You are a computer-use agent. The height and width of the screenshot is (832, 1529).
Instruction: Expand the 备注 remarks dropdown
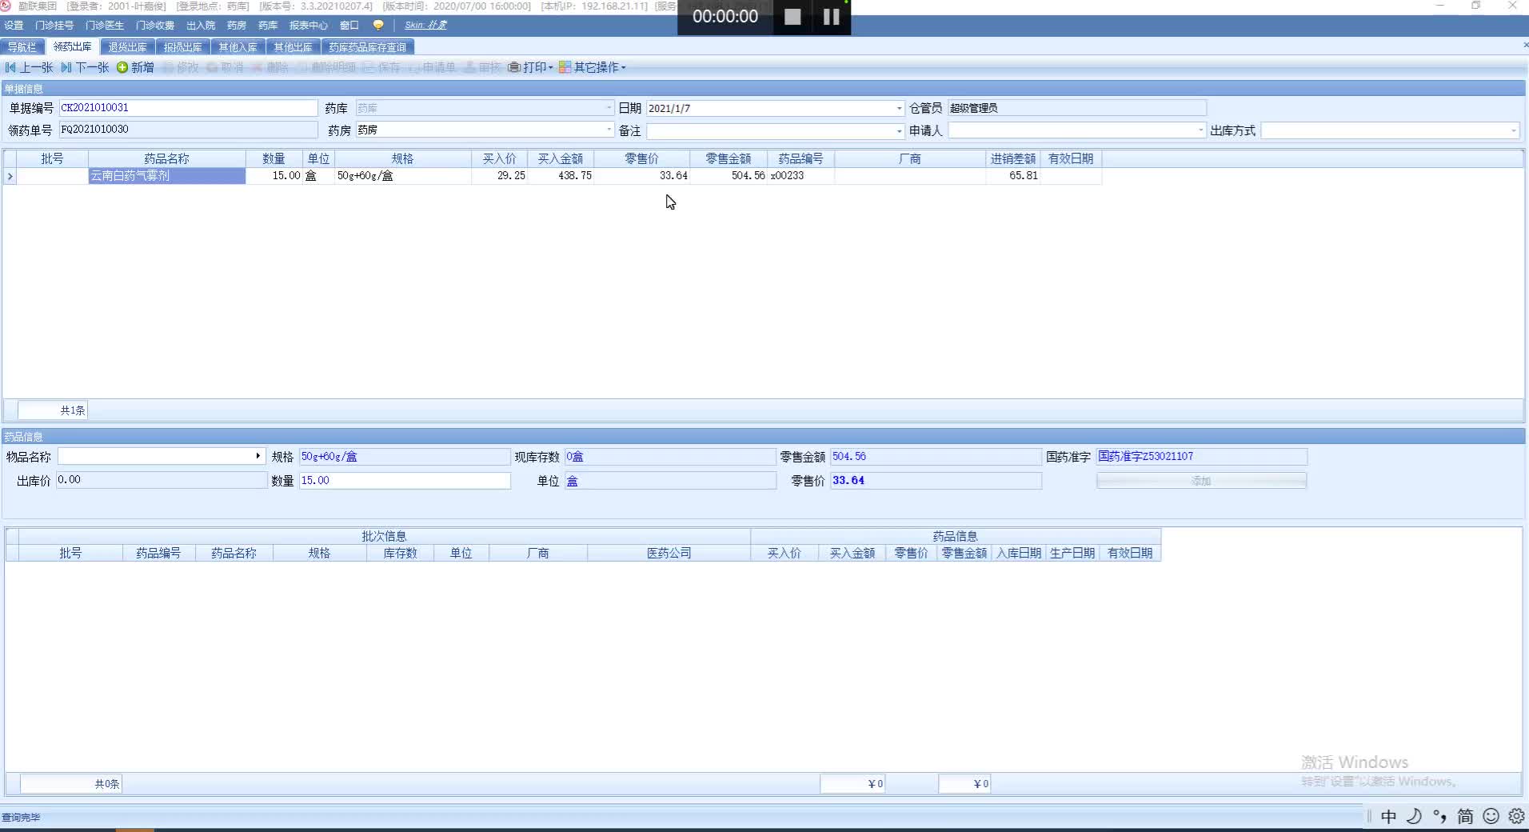point(899,130)
